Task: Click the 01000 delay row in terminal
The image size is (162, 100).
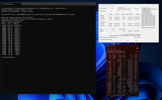Action: pyautogui.click(x=11, y=44)
